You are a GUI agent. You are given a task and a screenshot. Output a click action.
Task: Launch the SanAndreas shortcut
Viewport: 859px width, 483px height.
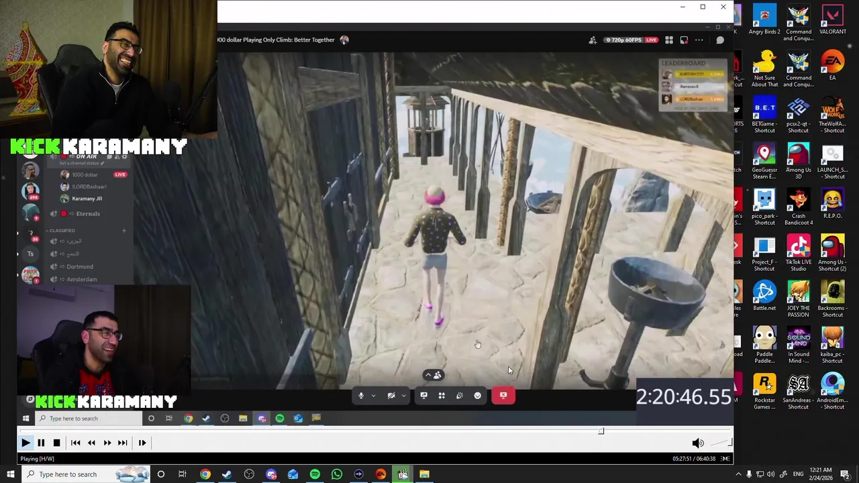point(798,392)
